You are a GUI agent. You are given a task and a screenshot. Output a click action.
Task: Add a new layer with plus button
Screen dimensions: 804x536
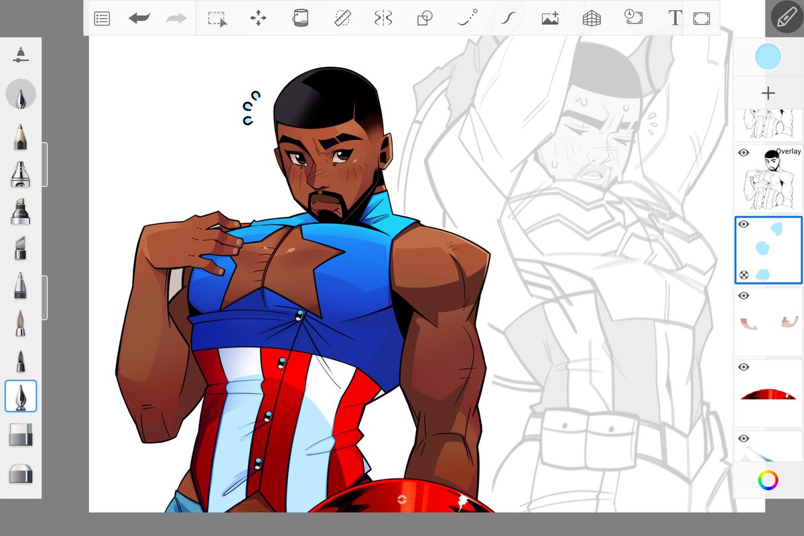click(768, 93)
